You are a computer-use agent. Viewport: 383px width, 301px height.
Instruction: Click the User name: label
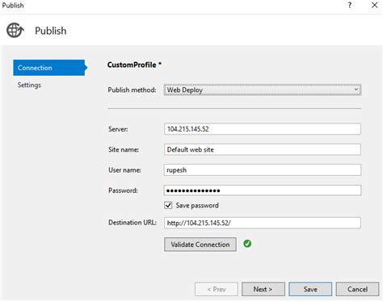[124, 170]
